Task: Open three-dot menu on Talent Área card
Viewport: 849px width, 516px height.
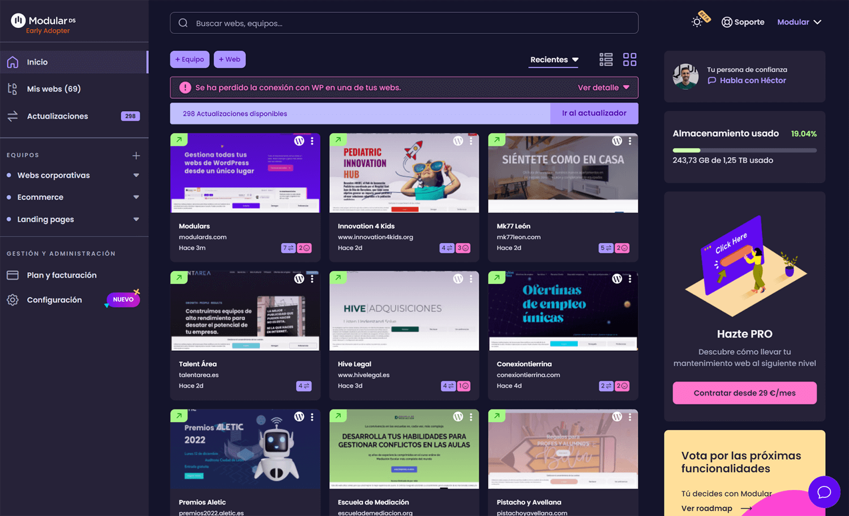Action: click(312, 279)
